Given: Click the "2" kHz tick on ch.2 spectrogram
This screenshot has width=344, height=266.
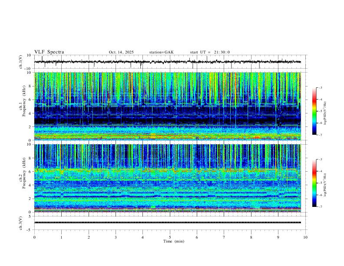Looking at the screenshot, I should [x=30, y=199].
